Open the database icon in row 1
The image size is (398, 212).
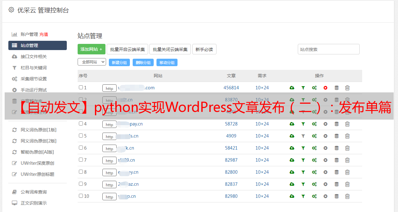click(336, 88)
